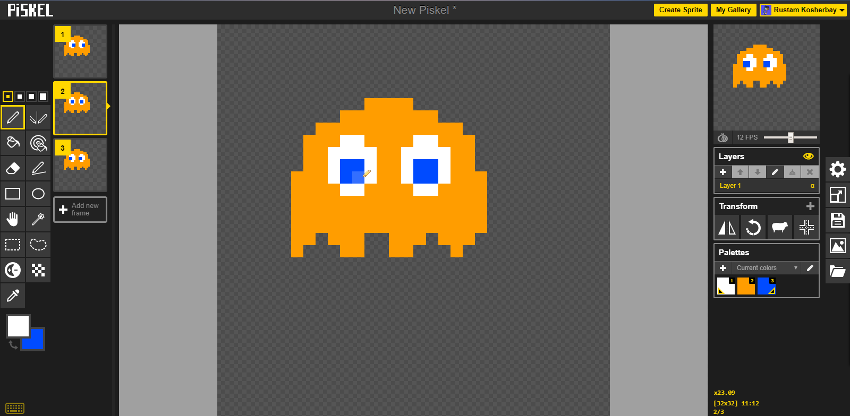Select the Move hand tool
Image resolution: width=850 pixels, height=416 pixels.
13,219
